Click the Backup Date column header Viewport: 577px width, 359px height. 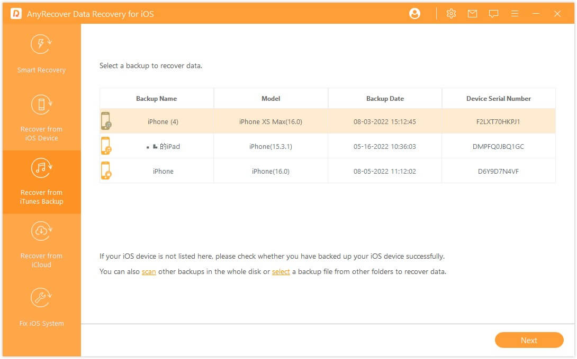click(385, 98)
